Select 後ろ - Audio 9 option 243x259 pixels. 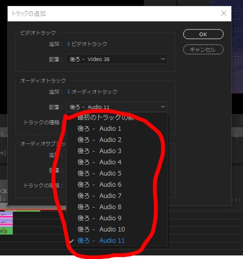tap(117, 218)
